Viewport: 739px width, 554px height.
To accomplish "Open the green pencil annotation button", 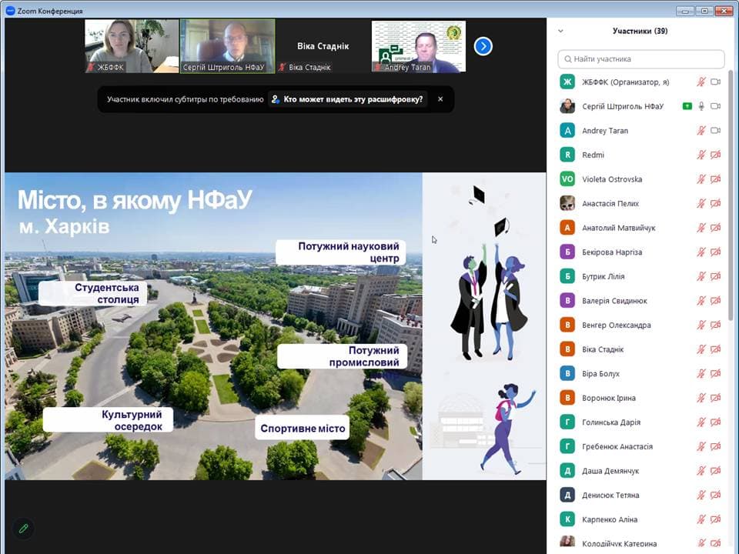I will [24, 528].
